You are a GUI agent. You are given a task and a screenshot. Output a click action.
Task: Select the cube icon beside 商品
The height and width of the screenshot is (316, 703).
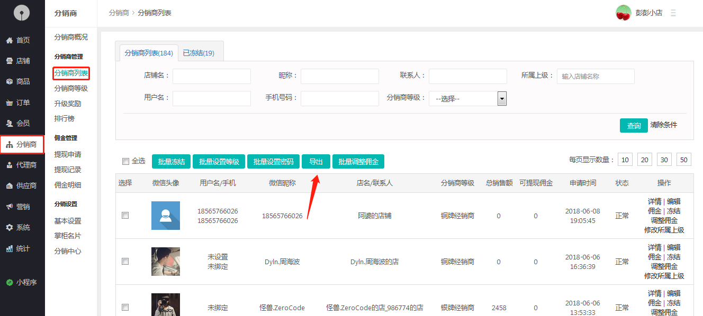[x=9, y=81]
